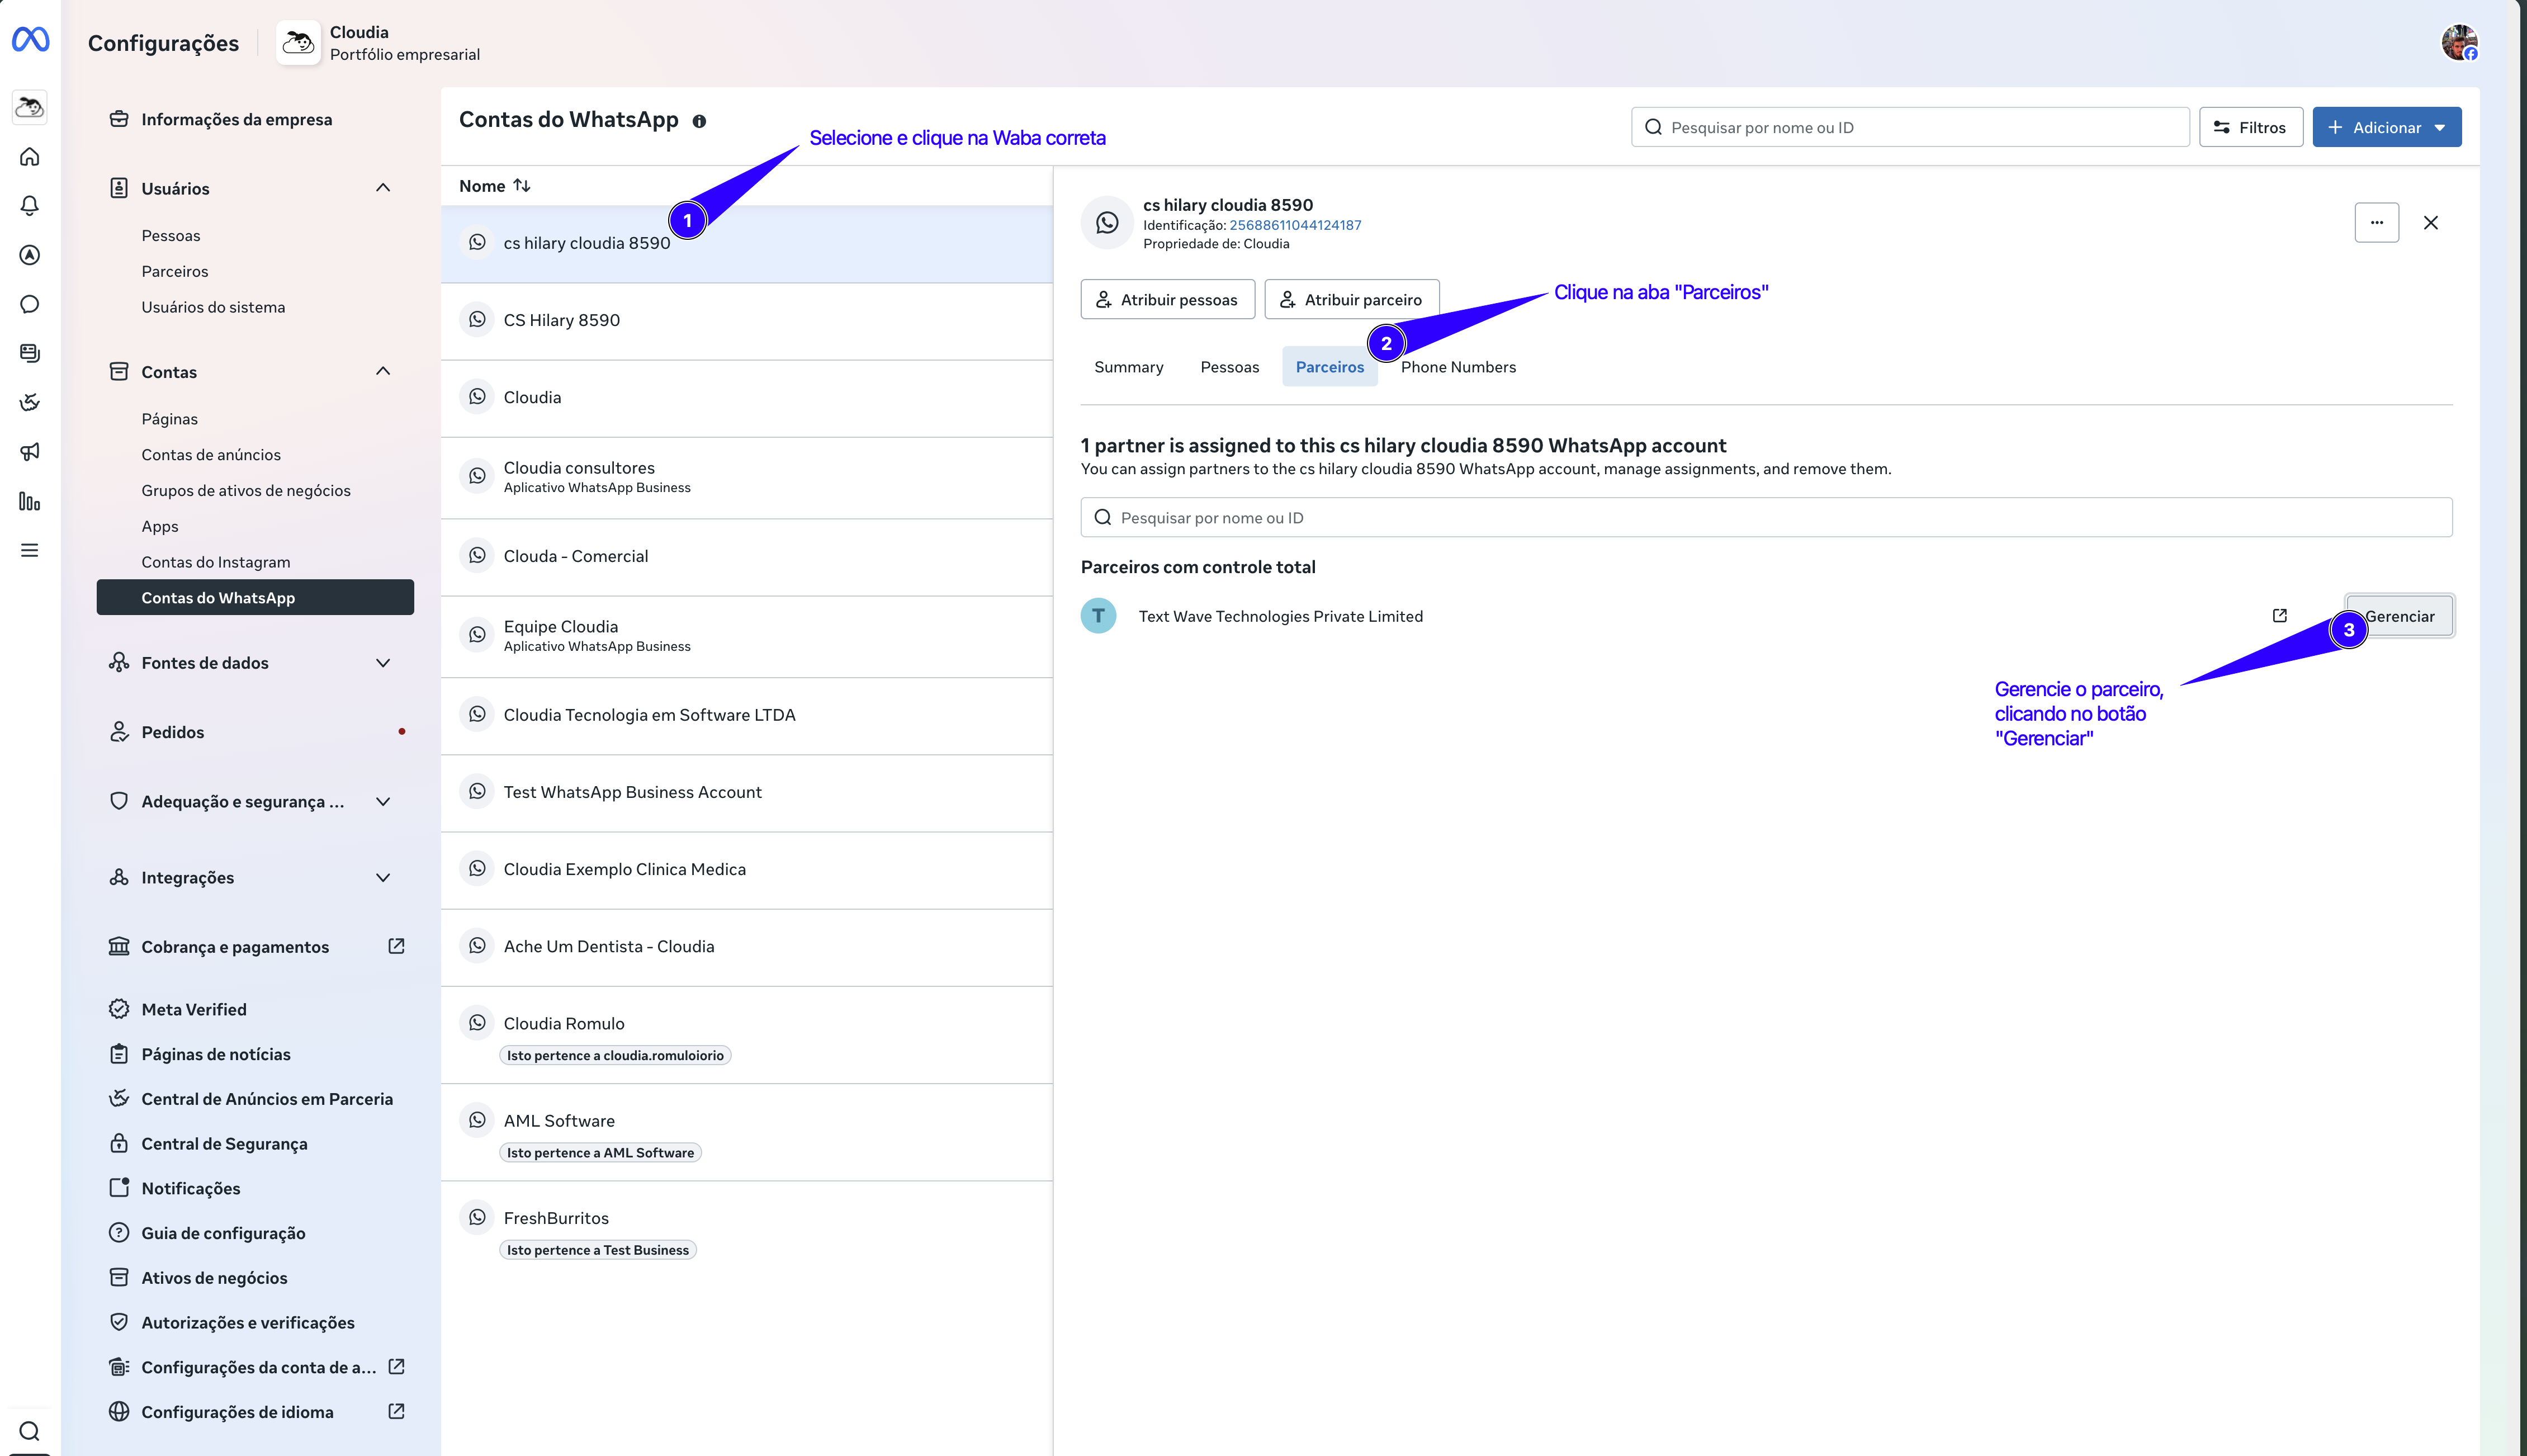Click the partnership handshake icon in left rail

30,402
